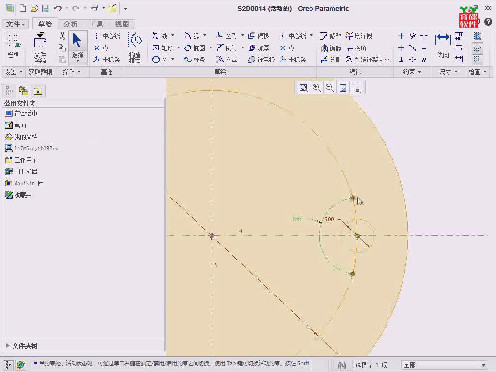This screenshot has height=372, width=496.
Task: Click the 加厚 thicken tool
Action: coord(259,48)
